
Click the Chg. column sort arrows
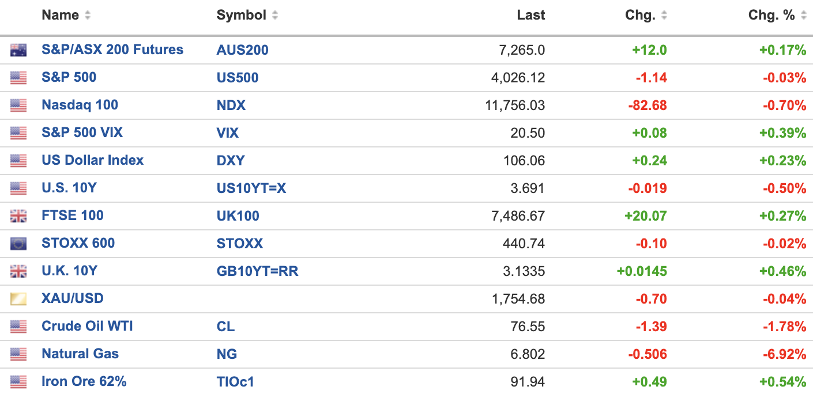click(x=664, y=16)
